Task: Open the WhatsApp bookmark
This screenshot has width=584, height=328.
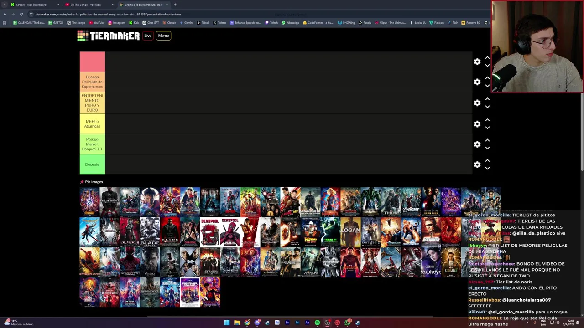Action: (291, 23)
